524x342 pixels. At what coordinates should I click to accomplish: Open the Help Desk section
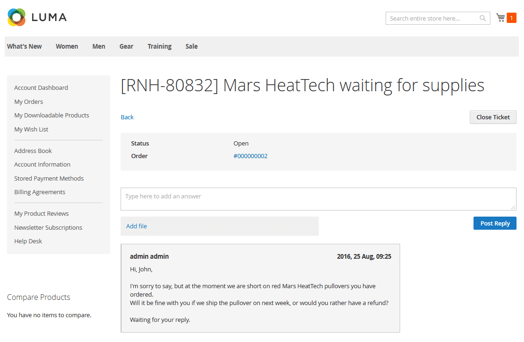click(28, 241)
